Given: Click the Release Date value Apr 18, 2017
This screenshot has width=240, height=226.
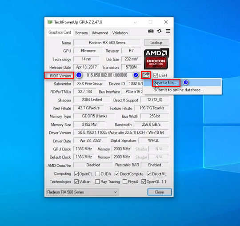Looking at the screenshot, I should [86, 67].
